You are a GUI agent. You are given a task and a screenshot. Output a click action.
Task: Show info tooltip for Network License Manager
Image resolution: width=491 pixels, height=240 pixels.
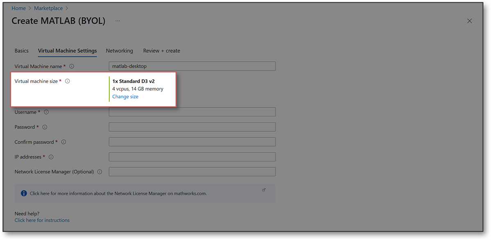point(99,172)
